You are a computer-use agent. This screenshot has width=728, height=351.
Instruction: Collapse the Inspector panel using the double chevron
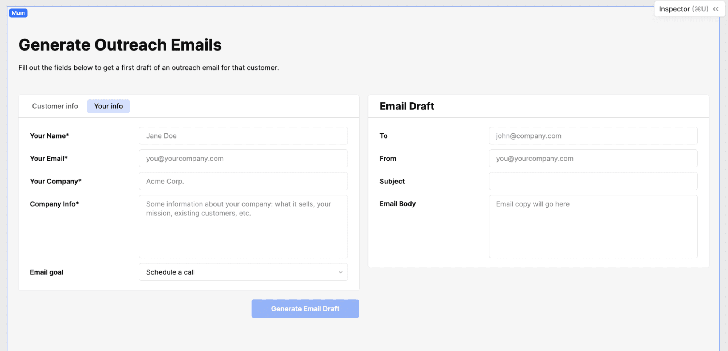coord(716,9)
